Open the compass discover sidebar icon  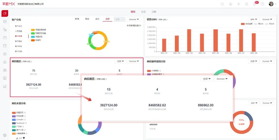point(5,54)
